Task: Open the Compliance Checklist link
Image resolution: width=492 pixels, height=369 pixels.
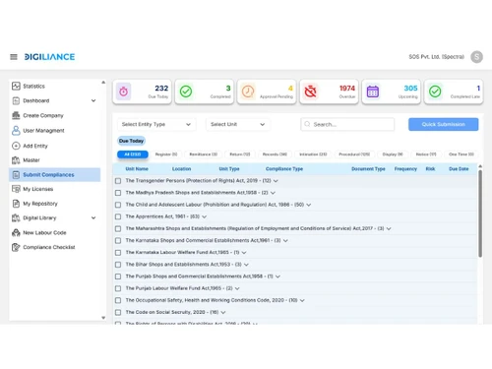Action: pos(49,247)
